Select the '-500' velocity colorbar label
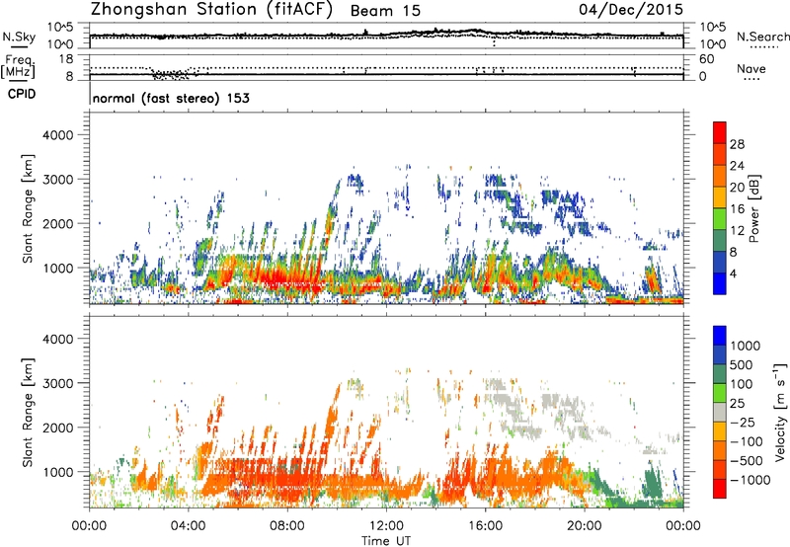Screen dimensions: 790x547 click(x=748, y=460)
